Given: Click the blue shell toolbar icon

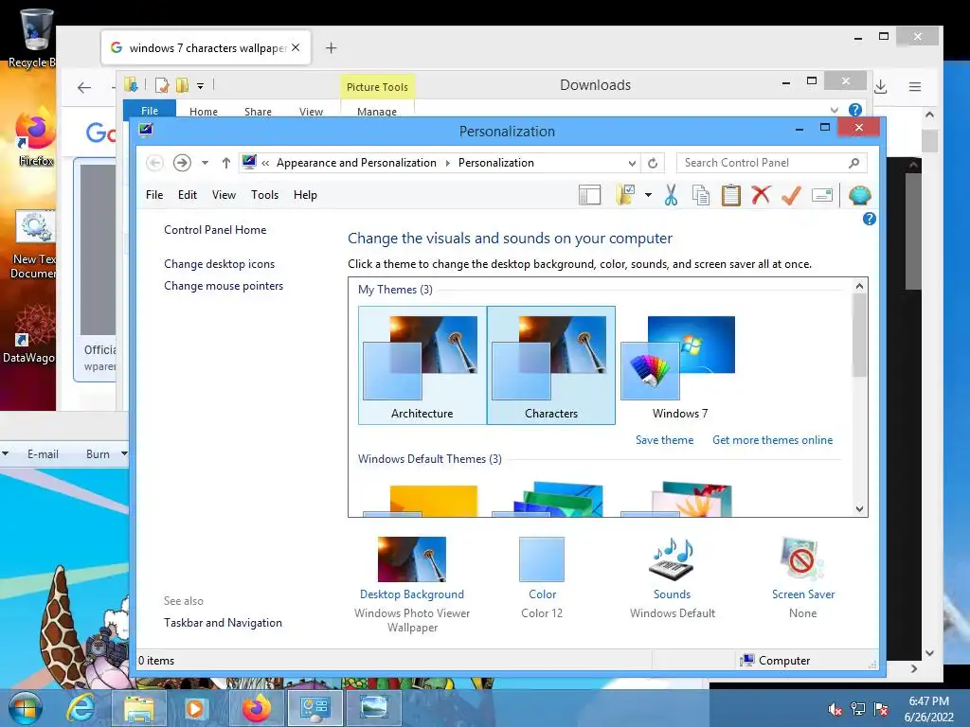Looking at the screenshot, I should click(x=860, y=195).
